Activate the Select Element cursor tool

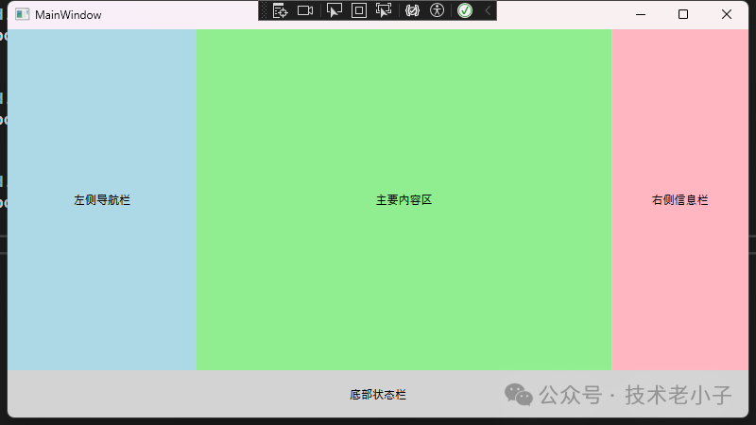[x=334, y=10]
